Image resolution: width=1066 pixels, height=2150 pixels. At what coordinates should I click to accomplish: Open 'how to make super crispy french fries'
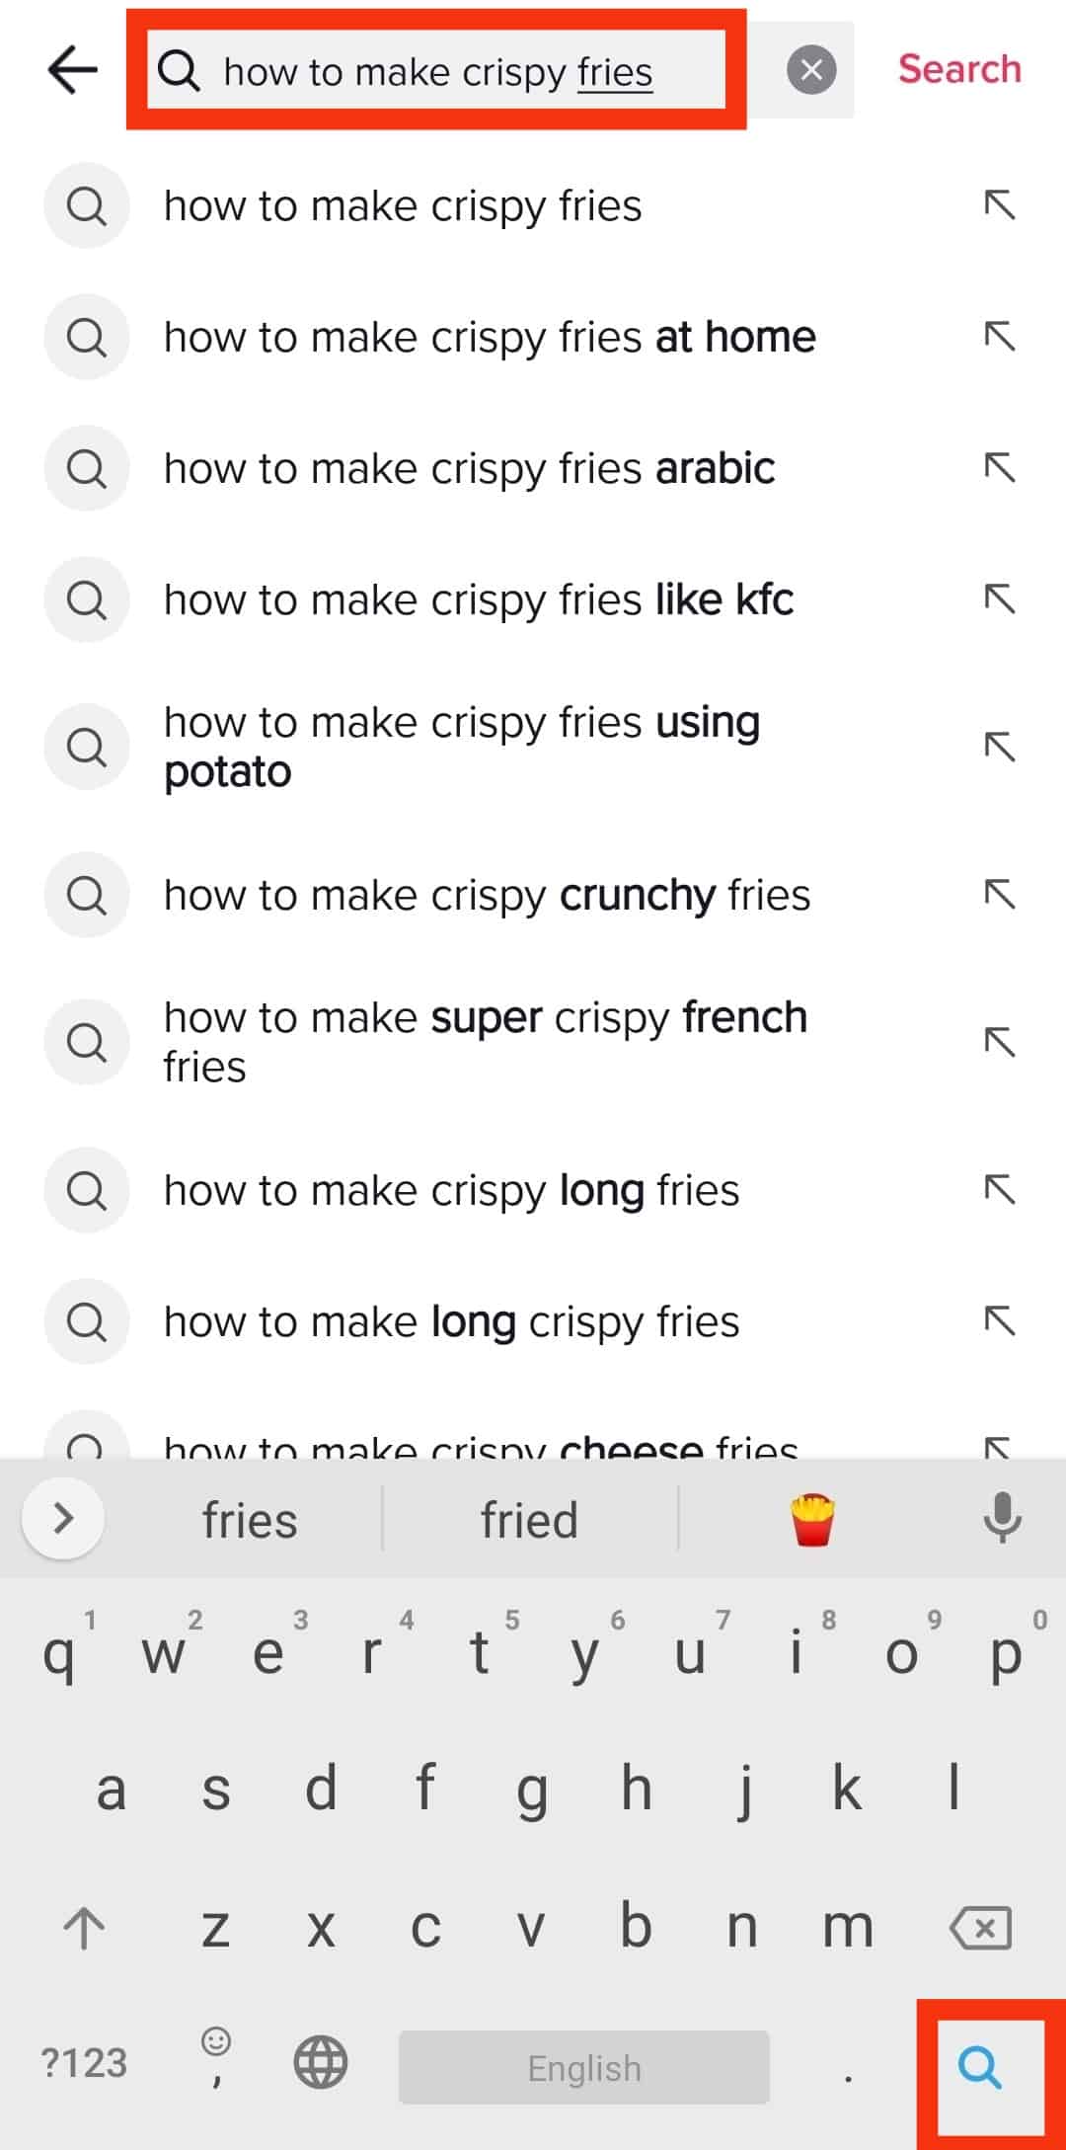[485, 1042]
